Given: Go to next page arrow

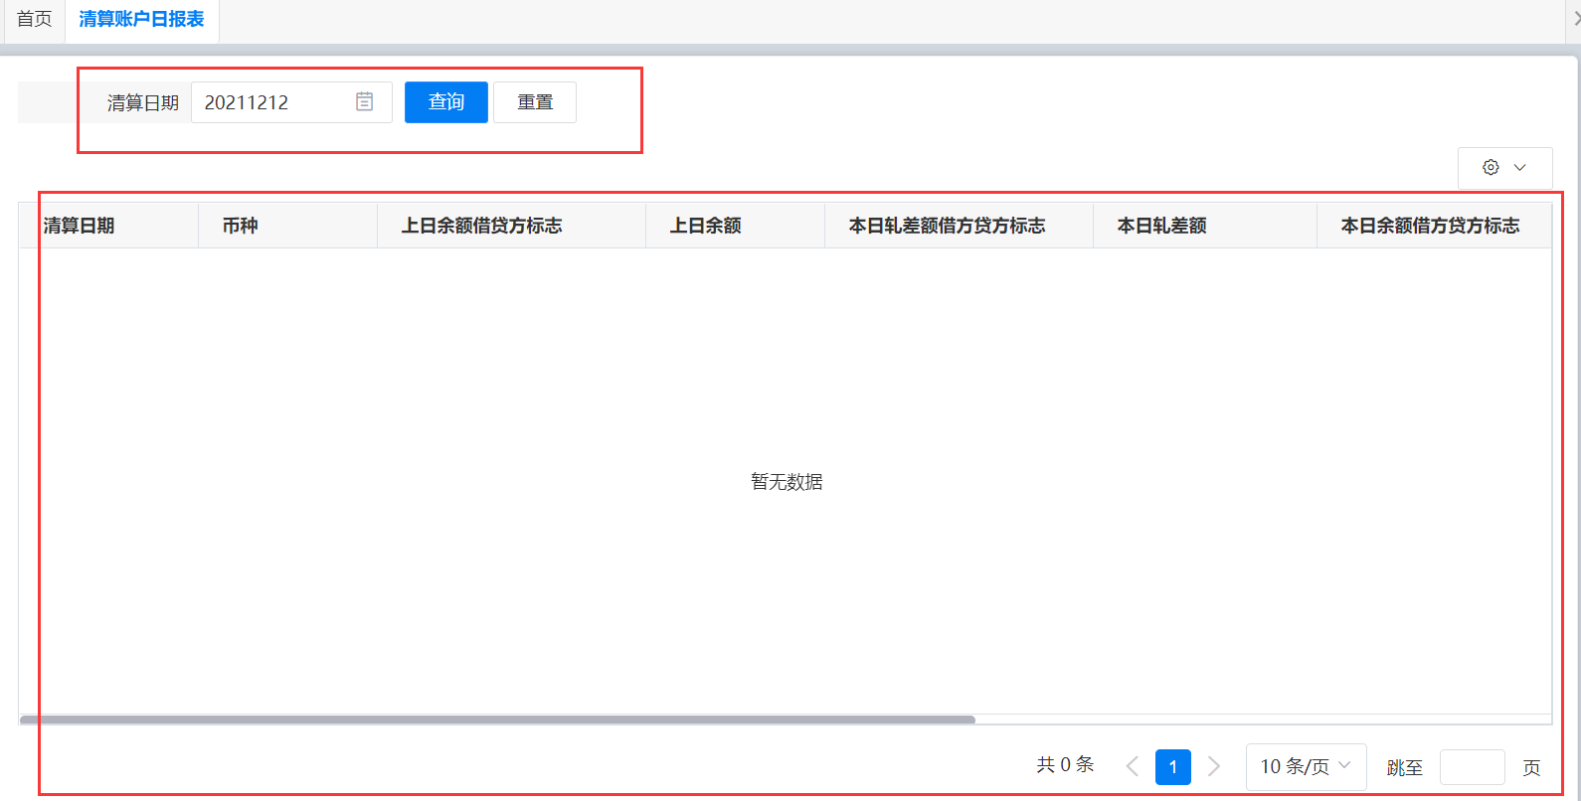Looking at the screenshot, I should [1214, 766].
